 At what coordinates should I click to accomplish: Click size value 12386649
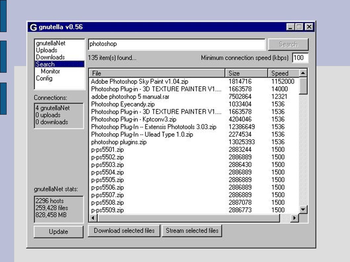[x=242, y=127]
